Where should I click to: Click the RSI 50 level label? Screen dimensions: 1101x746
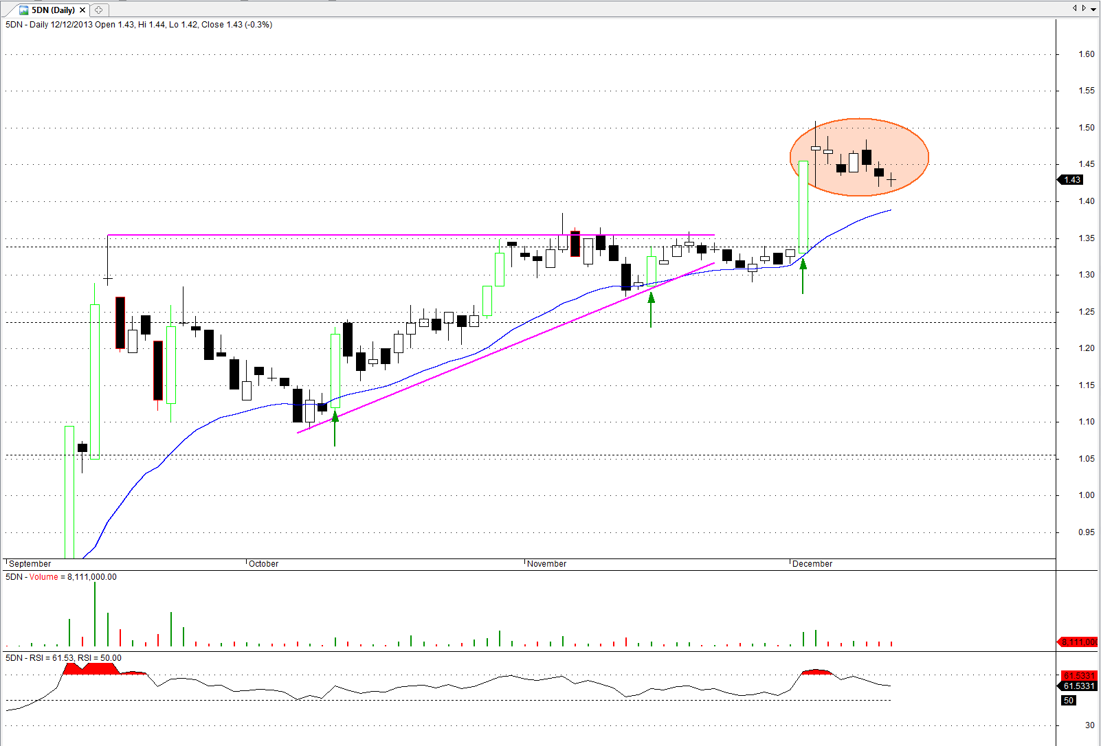1068,701
